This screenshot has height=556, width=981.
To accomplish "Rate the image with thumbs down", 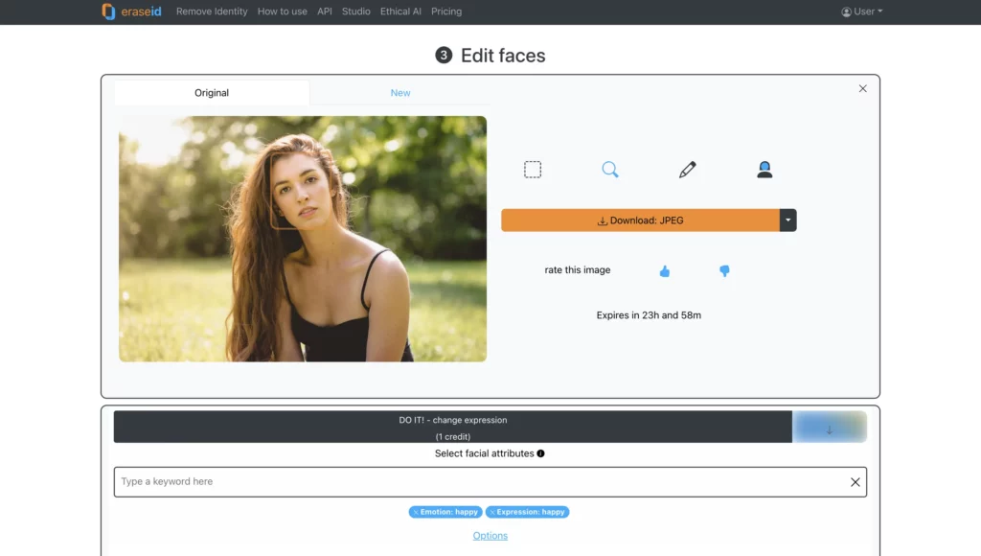I will (x=724, y=271).
